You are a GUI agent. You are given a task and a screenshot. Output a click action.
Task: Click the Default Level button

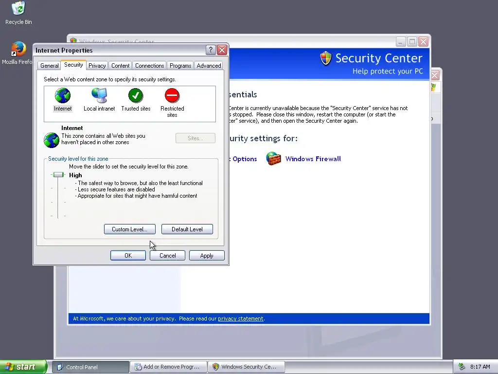[x=187, y=229]
